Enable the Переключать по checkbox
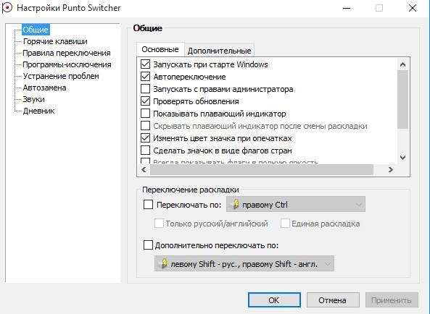 pyautogui.click(x=149, y=205)
